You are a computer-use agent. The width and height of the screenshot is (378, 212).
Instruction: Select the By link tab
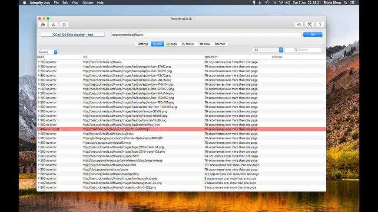tap(157, 44)
